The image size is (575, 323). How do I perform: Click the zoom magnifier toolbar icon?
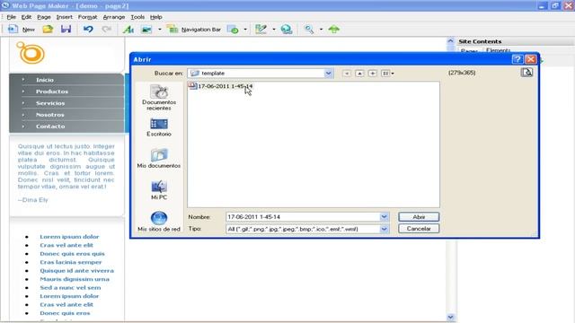[309, 30]
